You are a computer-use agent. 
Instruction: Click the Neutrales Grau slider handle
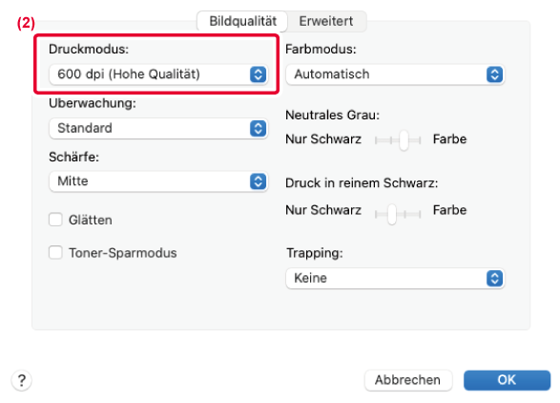(x=404, y=140)
